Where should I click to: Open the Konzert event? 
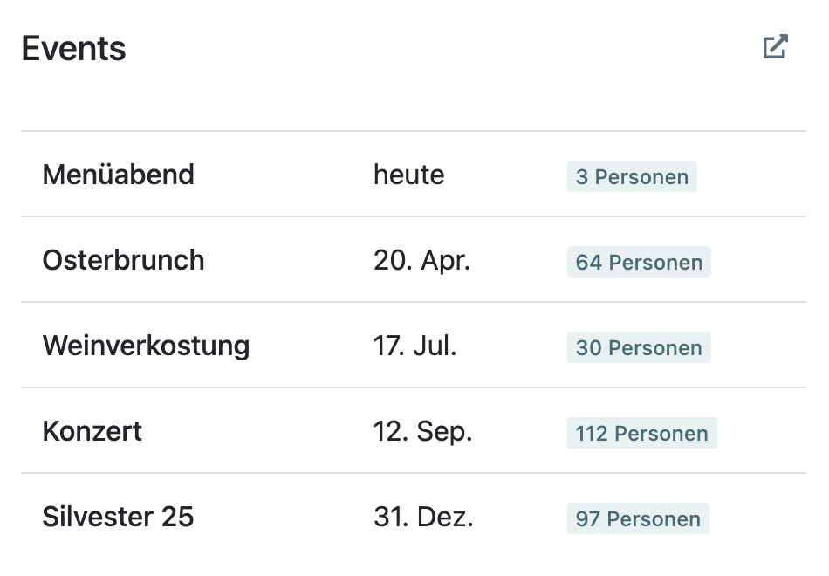[92, 431]
